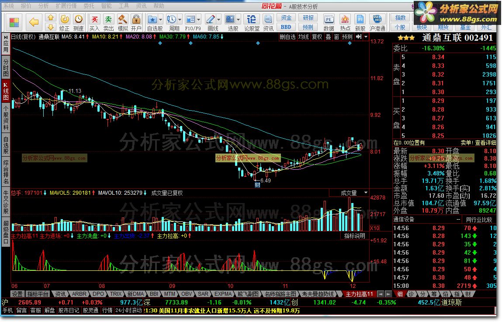Click the 数据 PE data icon
The image size is (502, 322).
coord(329,22)
